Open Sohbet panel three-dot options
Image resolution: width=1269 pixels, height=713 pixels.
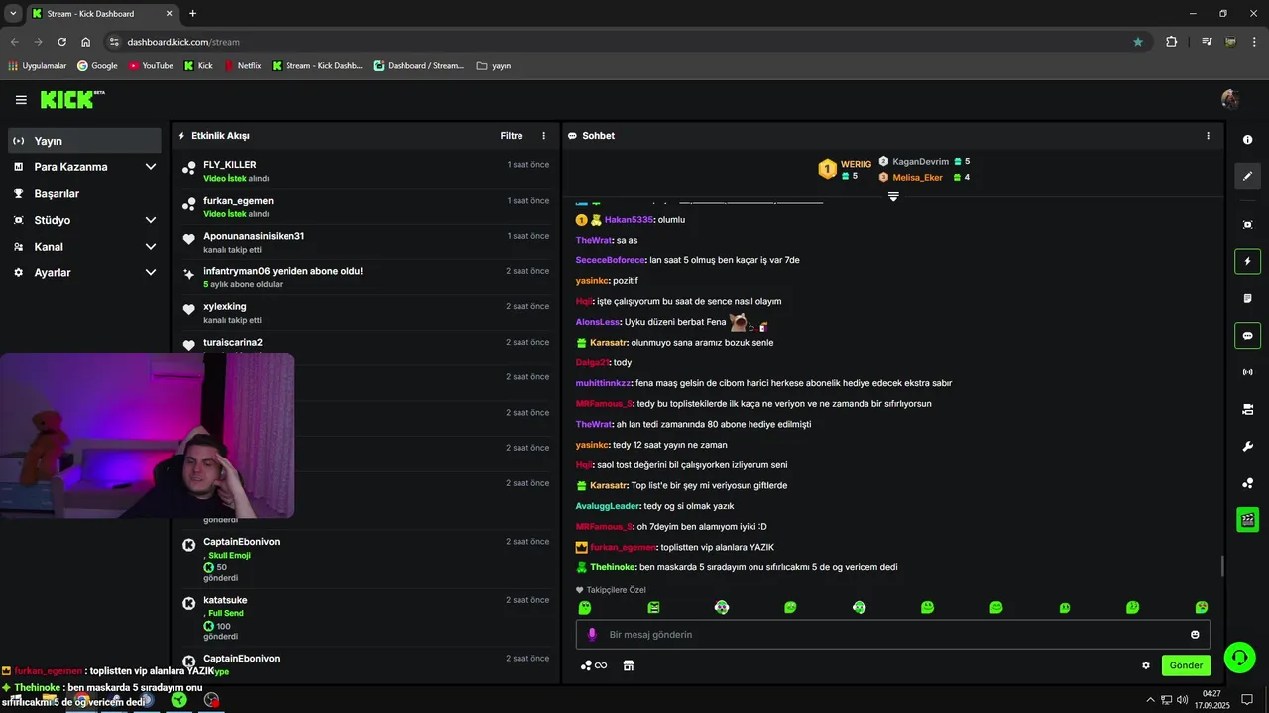1208,136
